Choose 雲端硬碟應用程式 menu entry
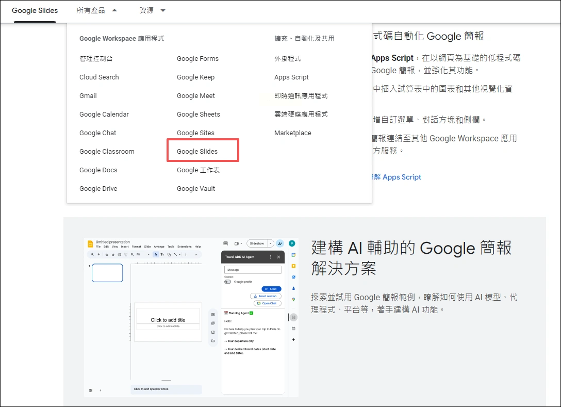This screenshot has width=561, height=407. [301, 115]
